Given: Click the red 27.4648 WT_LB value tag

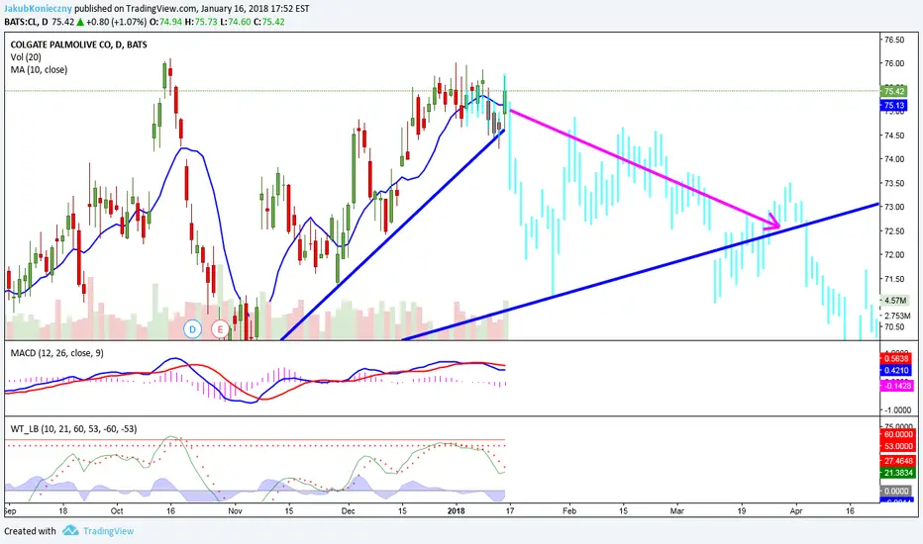Looking at the screenshot, I should 897,461.
